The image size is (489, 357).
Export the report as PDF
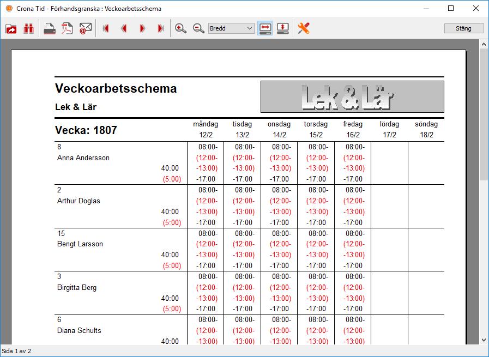coord(67,29)
